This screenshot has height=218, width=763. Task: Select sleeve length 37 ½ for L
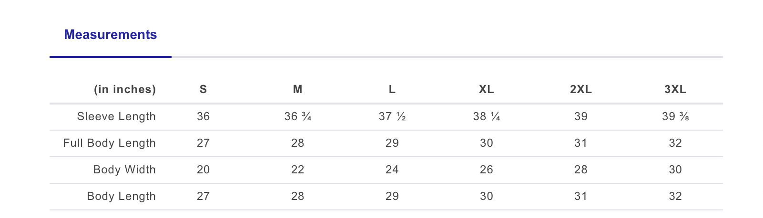coord(392,116)
